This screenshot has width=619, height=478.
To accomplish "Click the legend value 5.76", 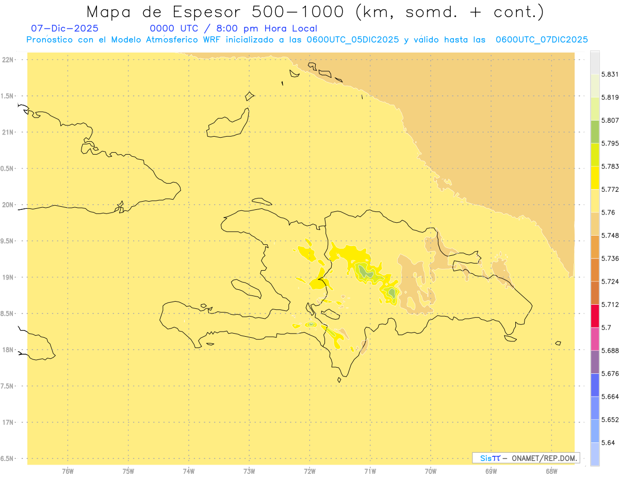I will (x=608, y=212).
